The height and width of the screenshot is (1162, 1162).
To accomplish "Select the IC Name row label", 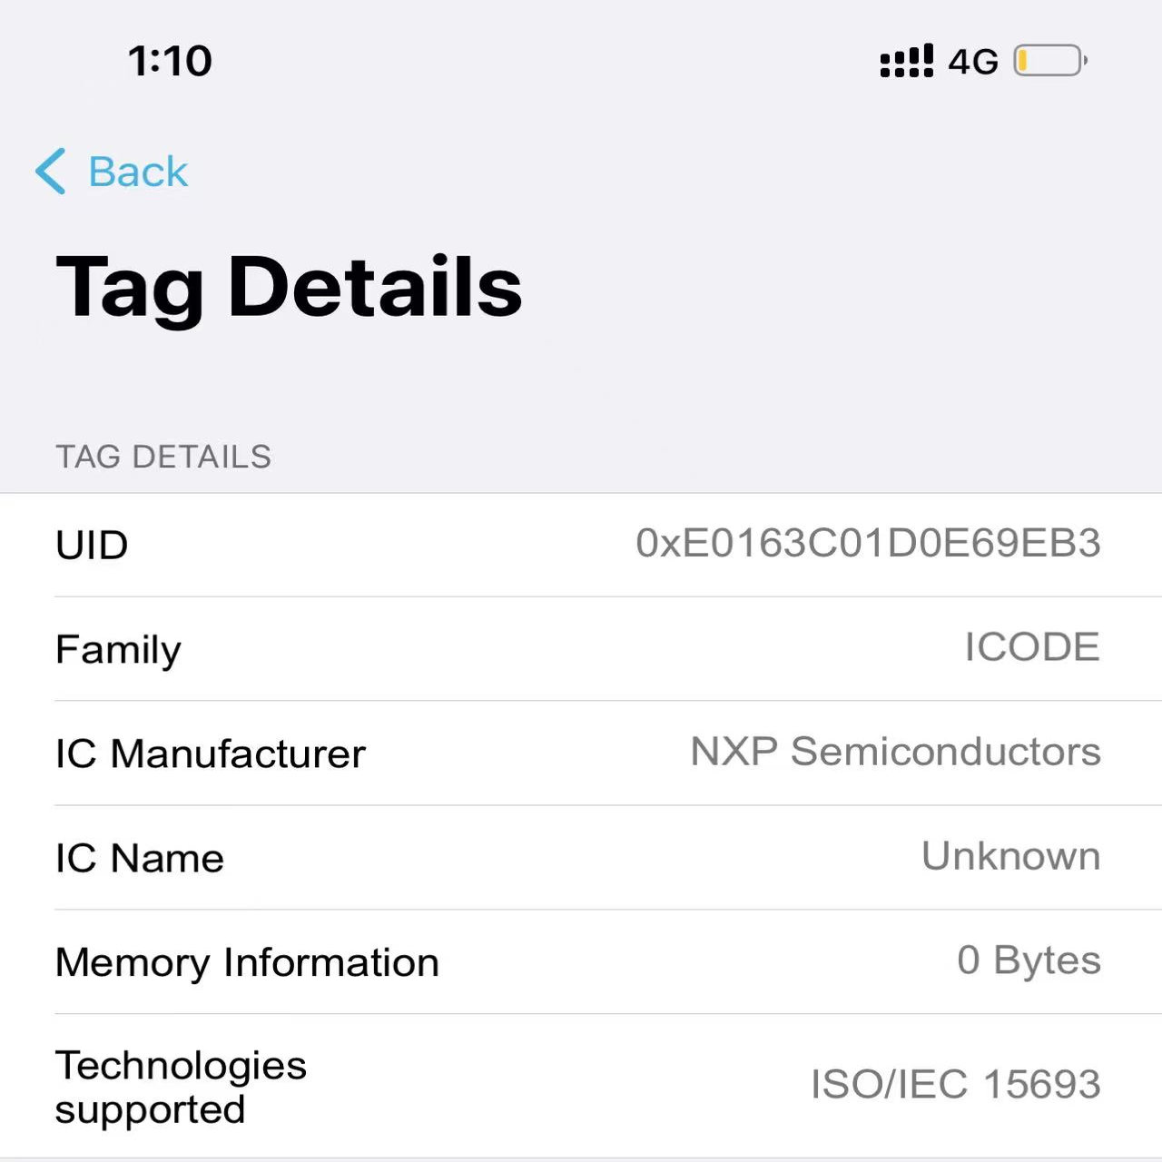I will pyautogui.click(x=139, y=859).
